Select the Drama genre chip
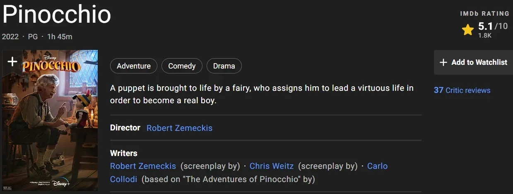The width and height of the screenshot is (513, 194). [x=224, y=66]
